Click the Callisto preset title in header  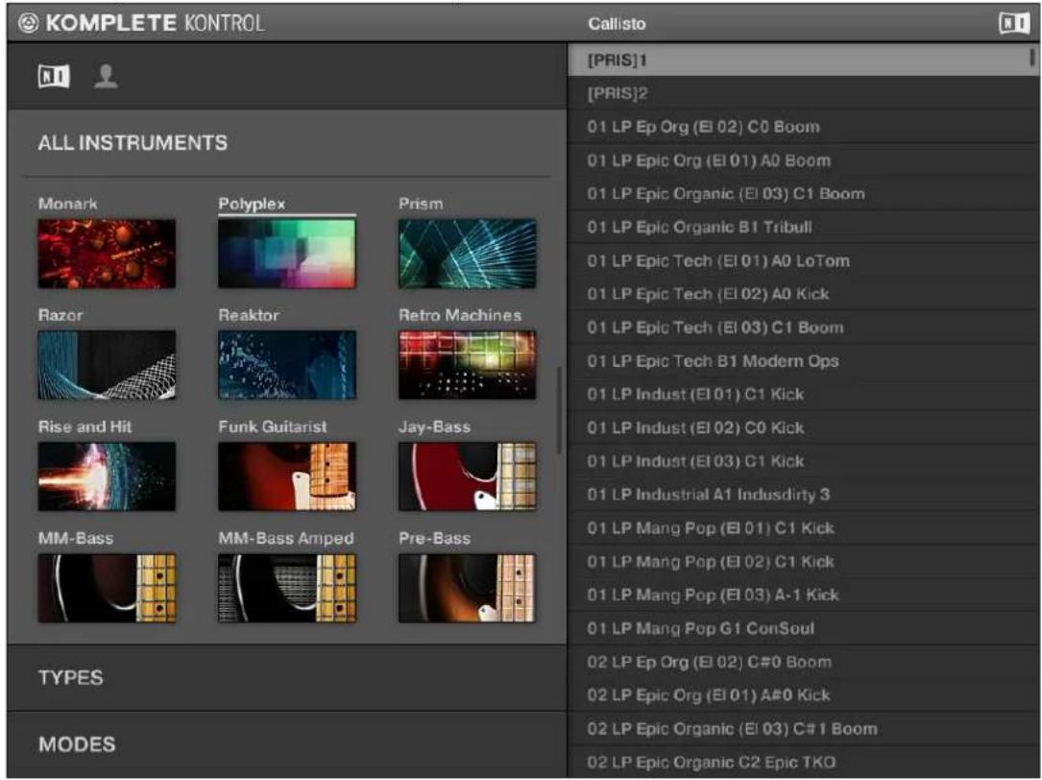coord(617,23)
